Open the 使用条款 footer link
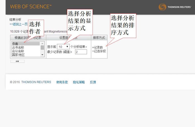The height and width of the screenshot is (127, 195). click(x=62, y=82)
